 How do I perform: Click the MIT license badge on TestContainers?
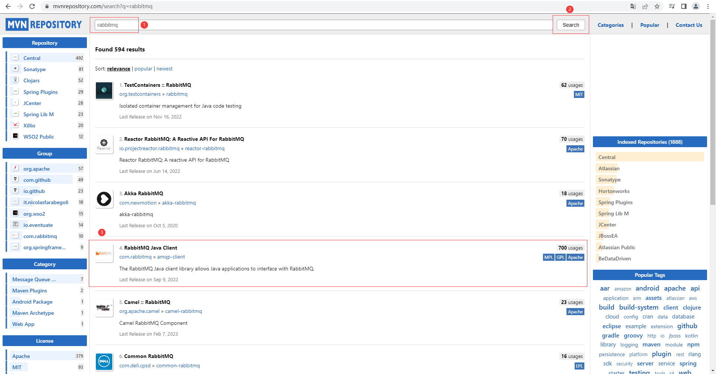point(579,95)
